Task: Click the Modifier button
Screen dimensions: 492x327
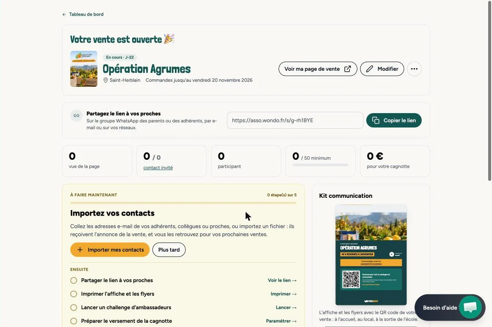Action: (x=382, y=69)
